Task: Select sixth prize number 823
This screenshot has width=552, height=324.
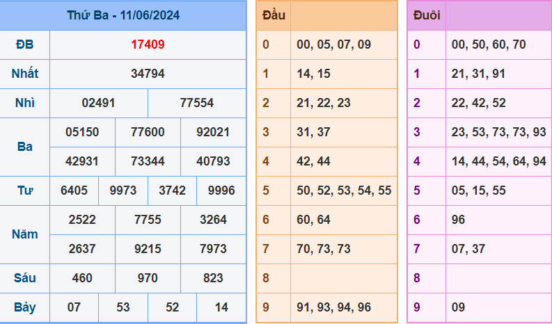Action: 213,278
